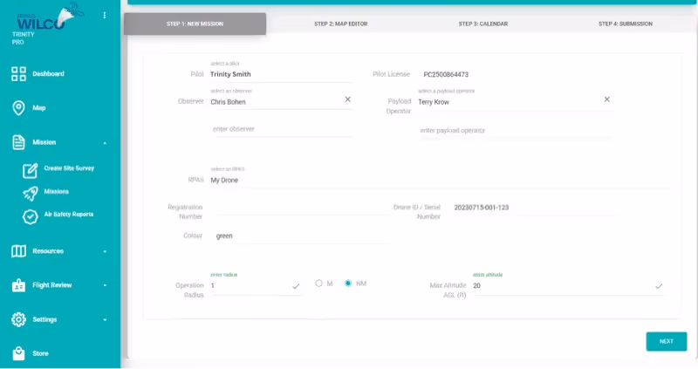Click the Max Altitude AGL field
The image size is (698, 369).
click(x=558, y=286)
